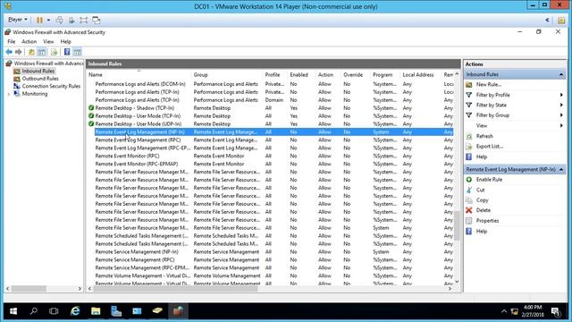Screen dimensions: 572x322
Task: Click the green Enable Rule icon
Action: click(469, 180)
